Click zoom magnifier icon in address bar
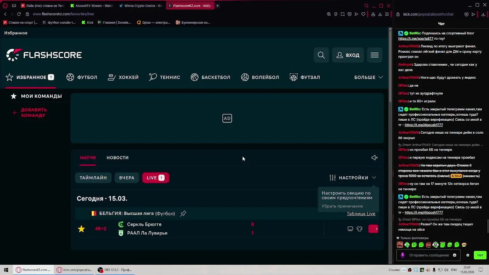Screen dimensions: 489x275 (329, 14)
